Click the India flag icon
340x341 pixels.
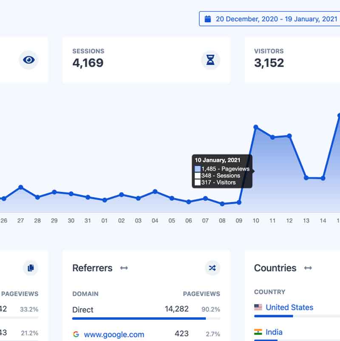[x=258, y=332]
